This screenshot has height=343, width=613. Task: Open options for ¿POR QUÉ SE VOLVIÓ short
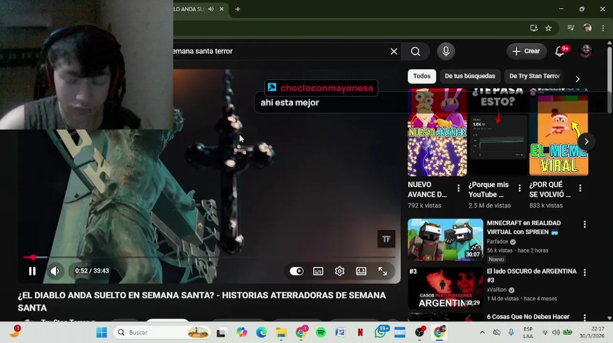coord(580,189)
